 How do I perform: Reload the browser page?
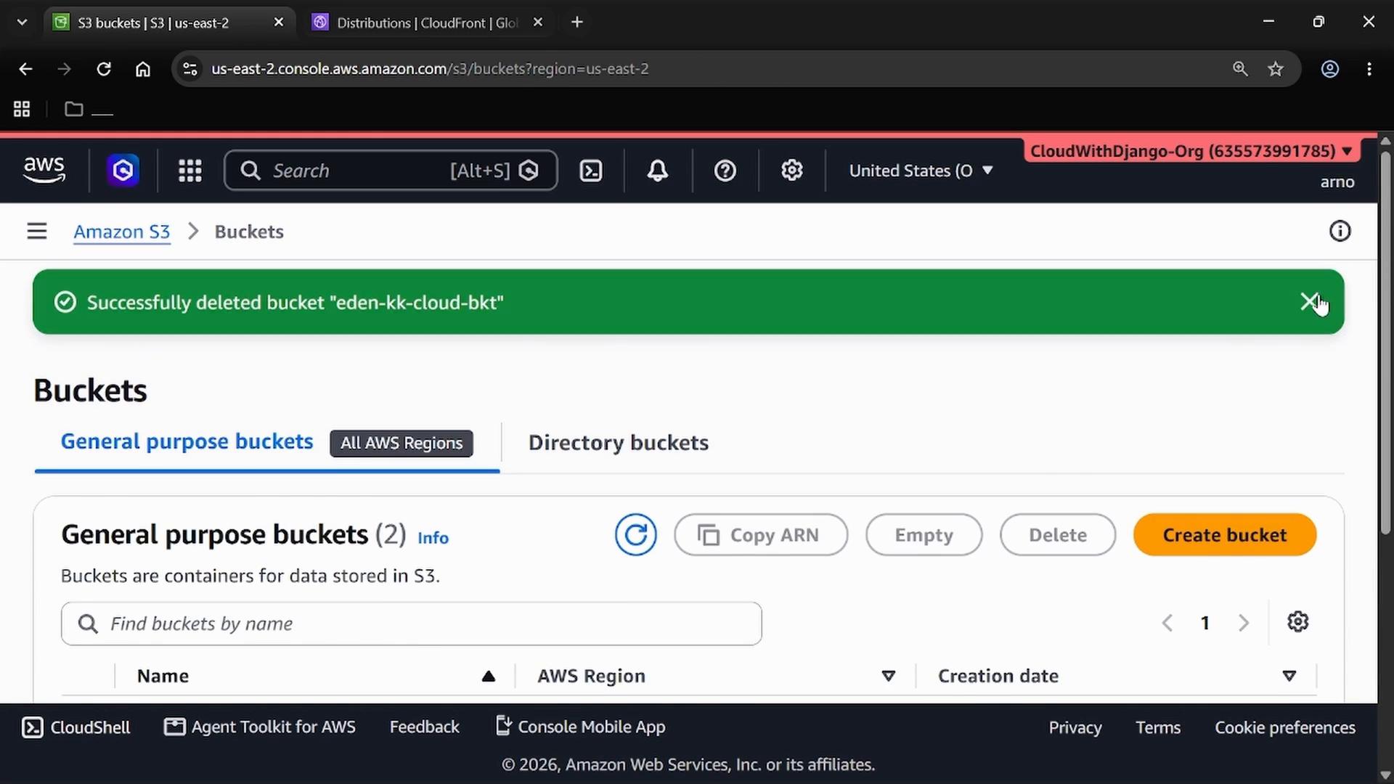(x=104, y=69)
